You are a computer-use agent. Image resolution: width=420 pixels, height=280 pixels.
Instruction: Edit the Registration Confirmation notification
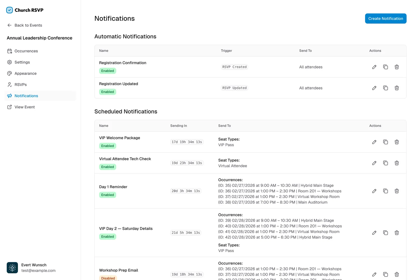pos(374,67)
